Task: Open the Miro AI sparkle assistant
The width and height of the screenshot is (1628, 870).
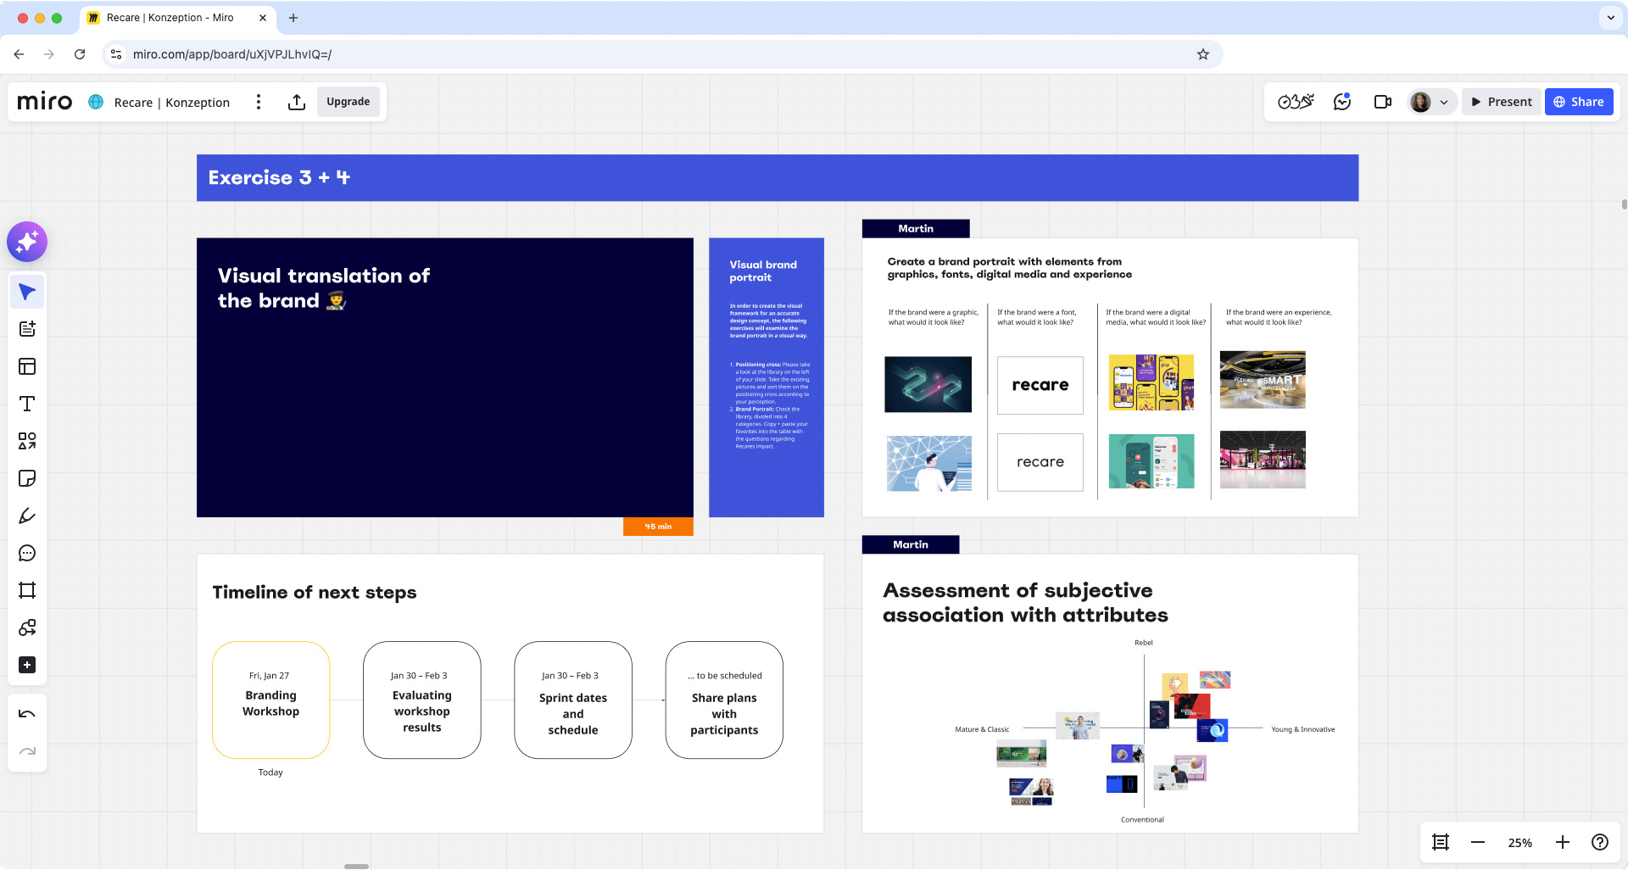Action: click(27, 243)
